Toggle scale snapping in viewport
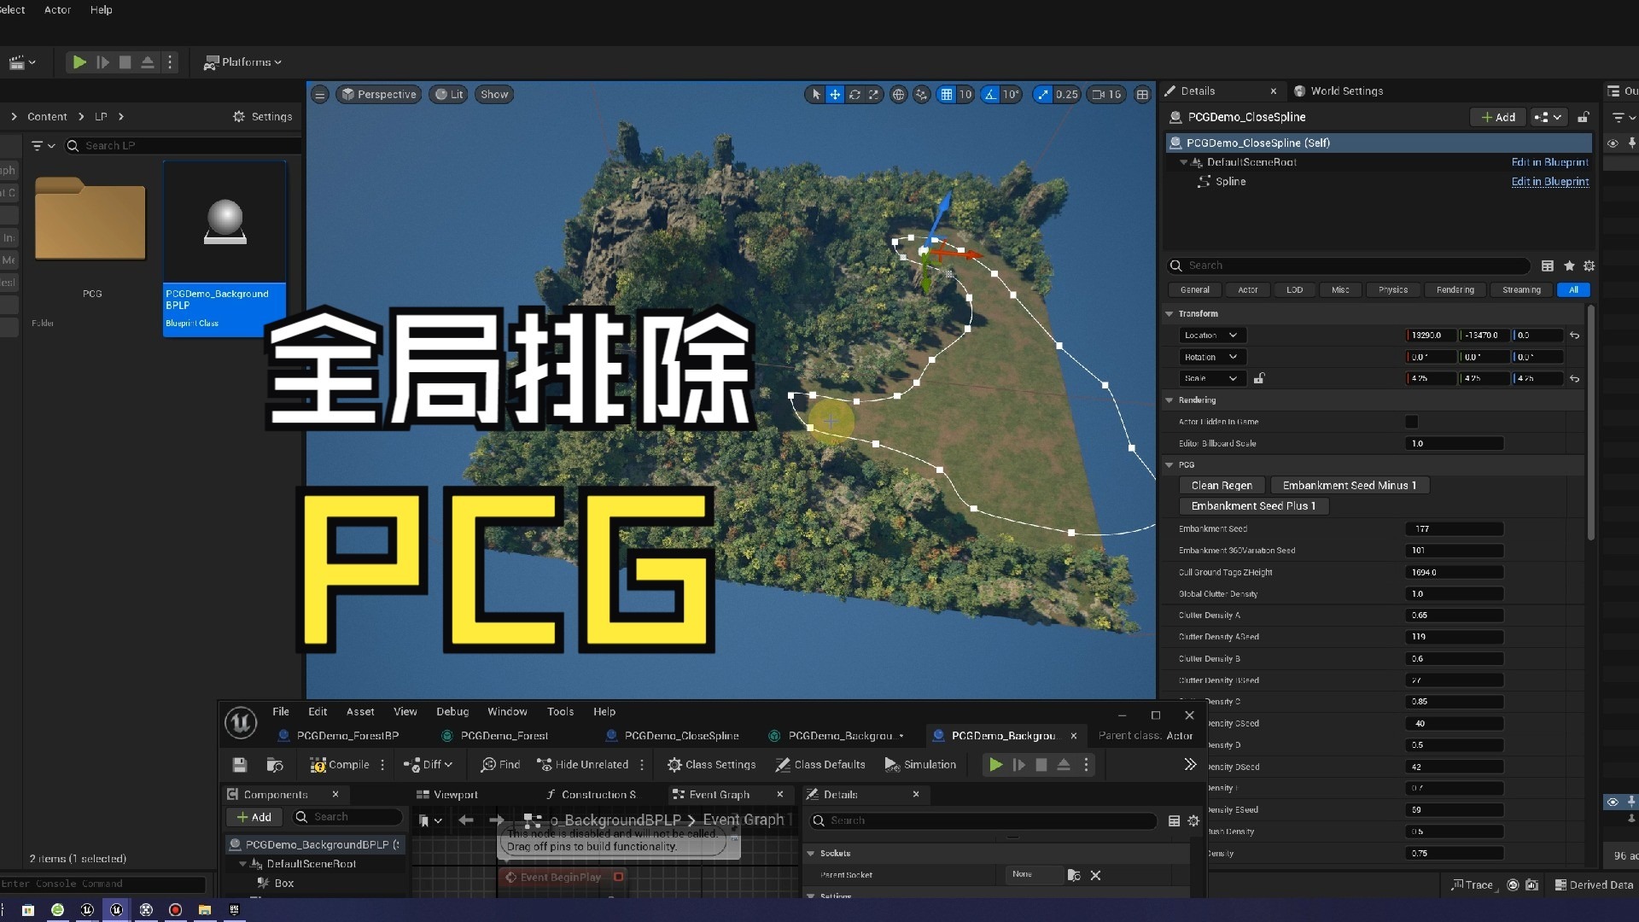The height and width of the screenshot is (922, 1639). [1042, 95]
